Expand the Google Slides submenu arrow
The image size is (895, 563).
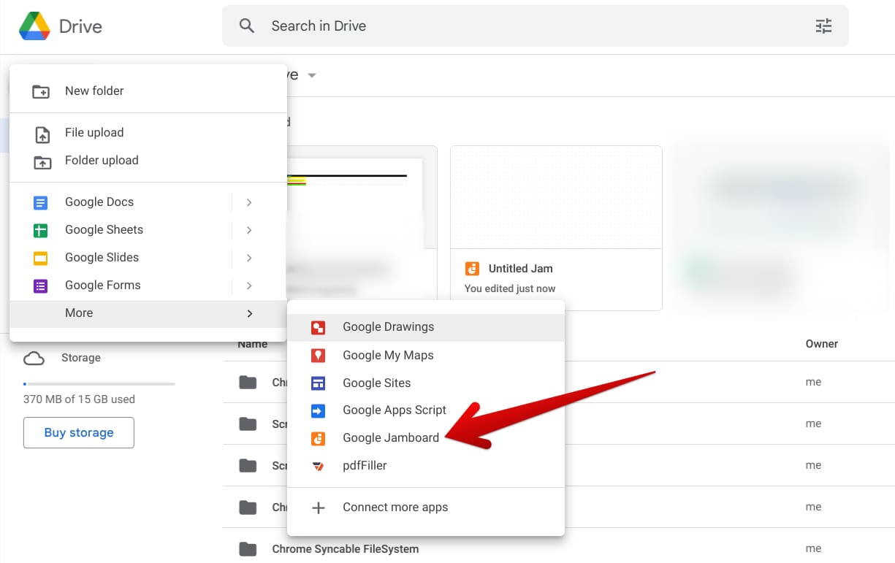pyautogui.click(x=249, y=258)
